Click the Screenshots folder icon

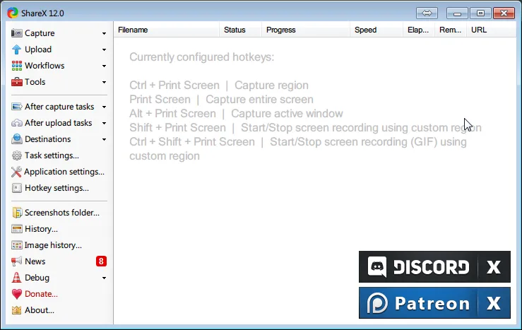(x=17, y=213)
